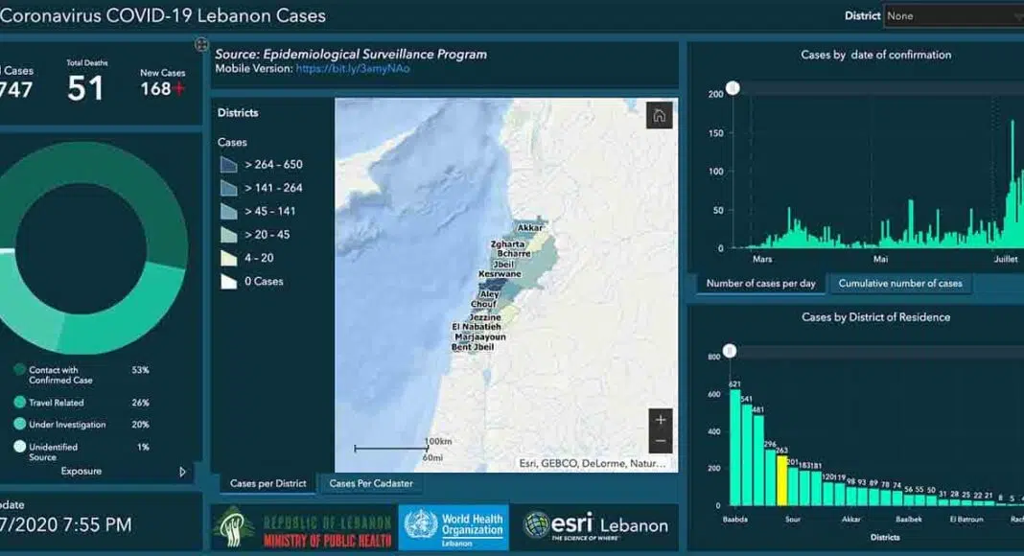1024x556 pixels.
Task: Click the esri Lebanon logo
Action: tap(595, 525)
